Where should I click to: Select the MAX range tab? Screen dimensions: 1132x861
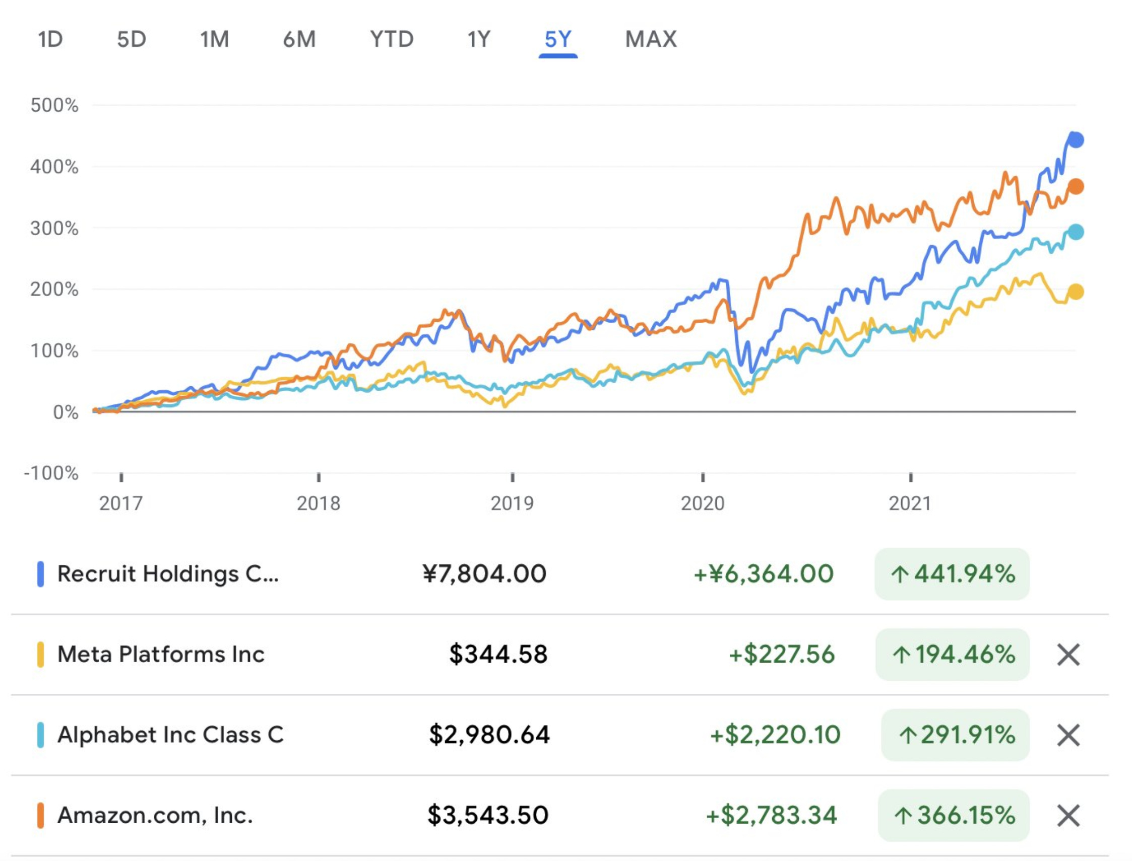tap(651, 39)
